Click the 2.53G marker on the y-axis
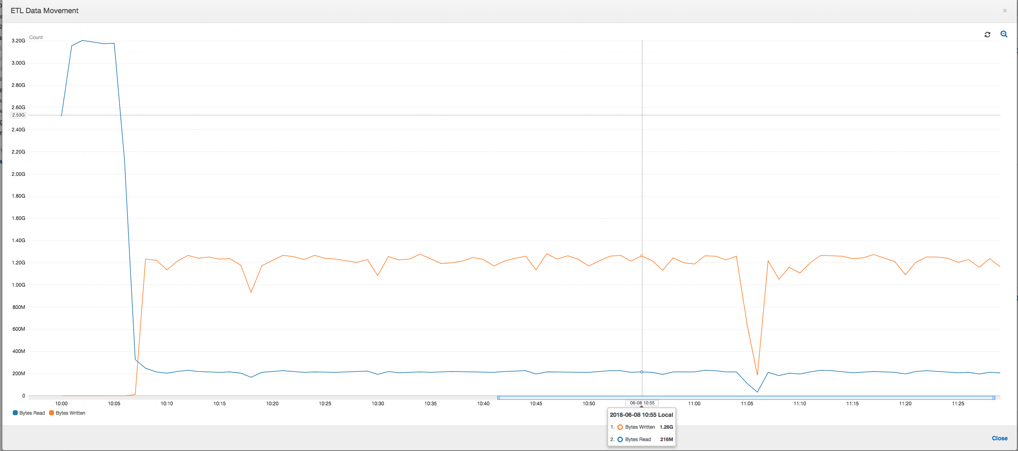The image size is (1018, 451). coord(18,115)
